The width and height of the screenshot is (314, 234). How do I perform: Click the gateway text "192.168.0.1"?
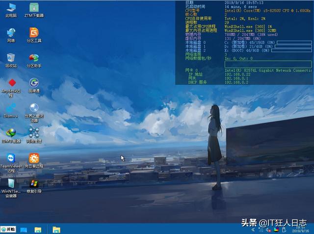[236, 78]
